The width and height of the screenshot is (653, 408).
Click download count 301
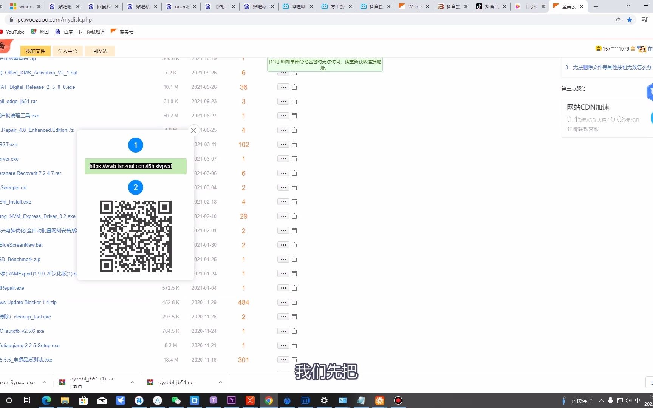(x=243, y=360)
